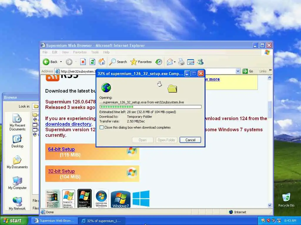Click the Certified for Windows Vista badge
The height and width of the screenshot is (225, 301).
click(x=101, y=199)
